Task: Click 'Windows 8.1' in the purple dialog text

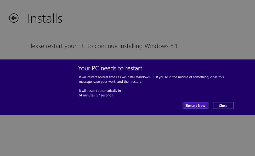Action: [x=145, y=77]
